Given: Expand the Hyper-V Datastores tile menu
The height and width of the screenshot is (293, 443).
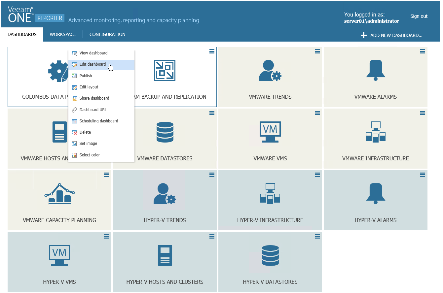Looking at the screenshot, I should pyautogui.click(x=317, y=236).
